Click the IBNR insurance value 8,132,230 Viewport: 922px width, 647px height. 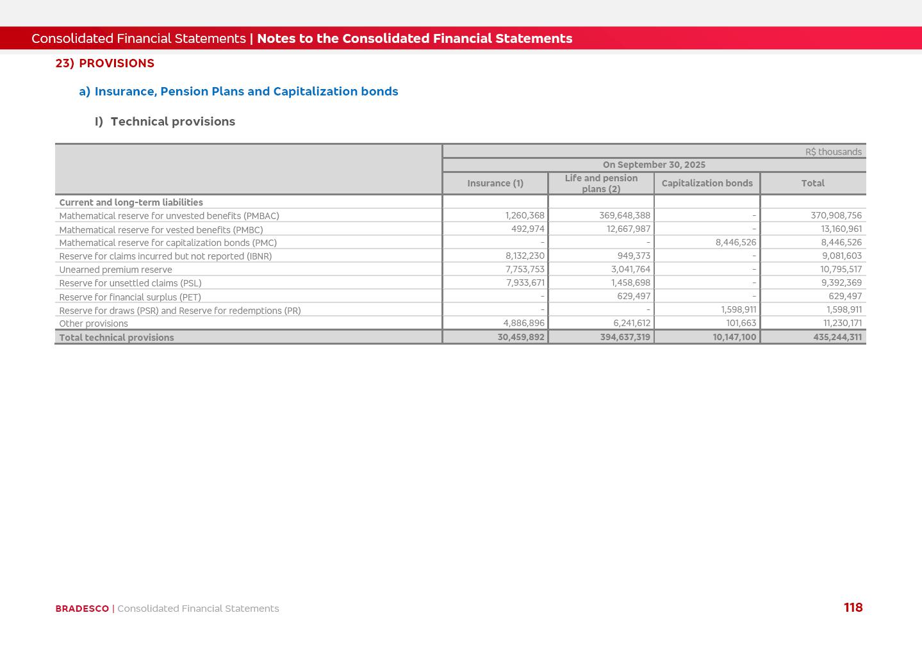click(525, 256)
